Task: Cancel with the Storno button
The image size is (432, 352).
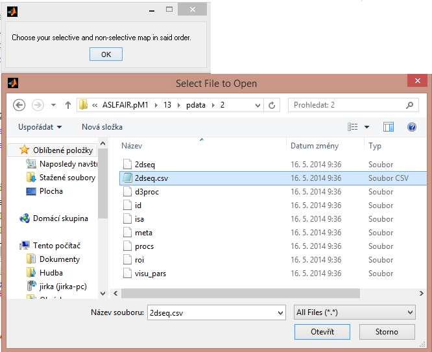Action: [x=387, y=332]
